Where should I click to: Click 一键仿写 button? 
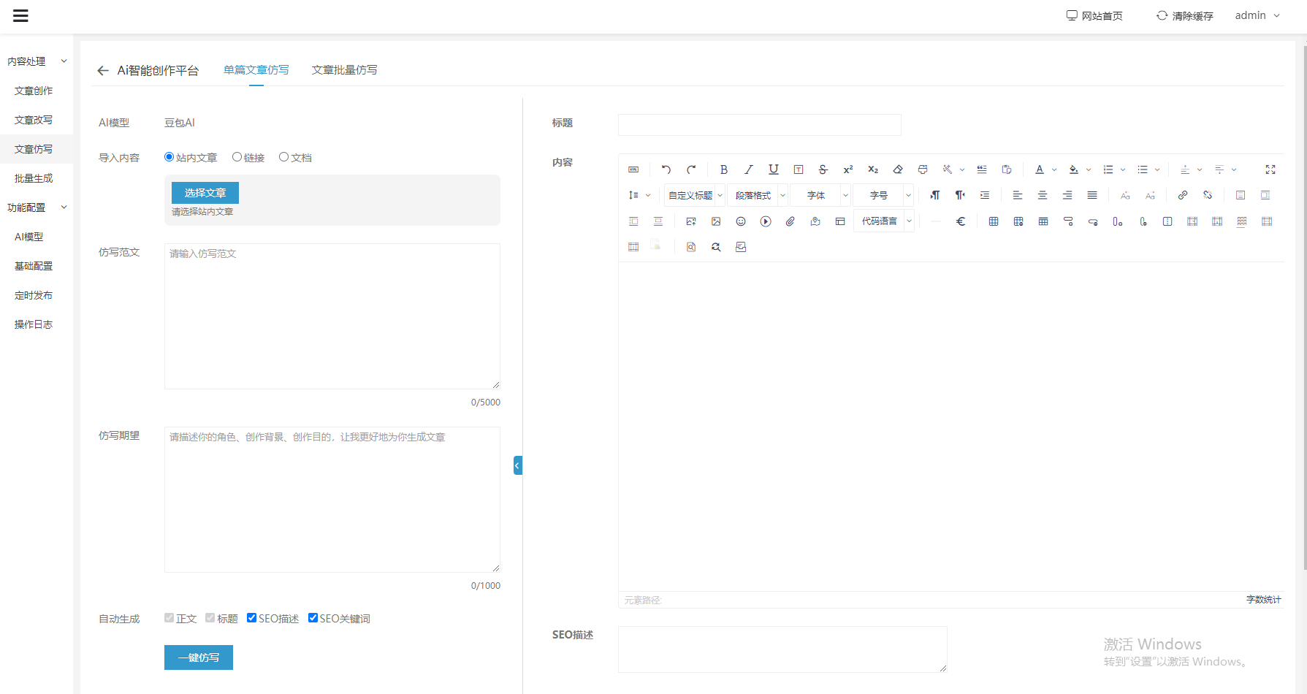199,657
